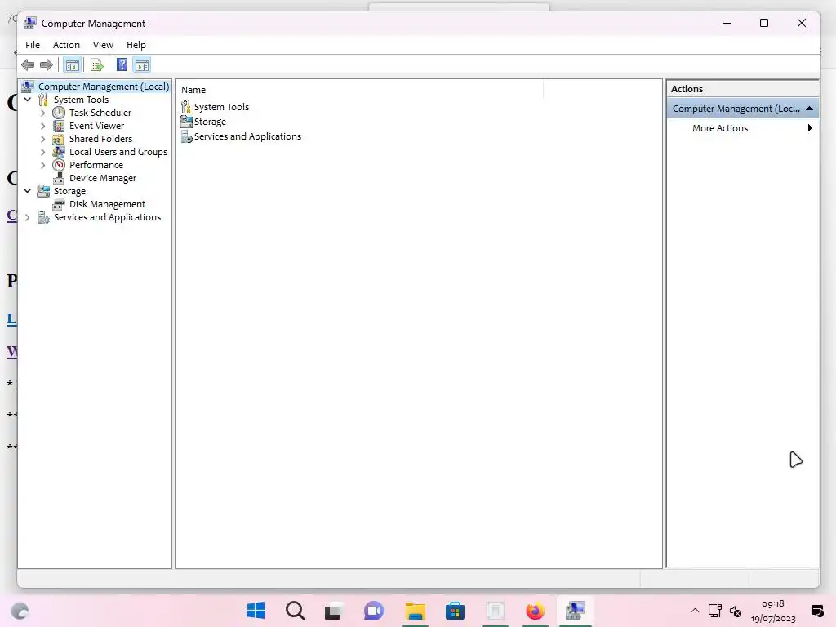The height and width of the screenshot is (627, 836).
Task: Collapse the Storage tree node
Action: click(28, 191)
